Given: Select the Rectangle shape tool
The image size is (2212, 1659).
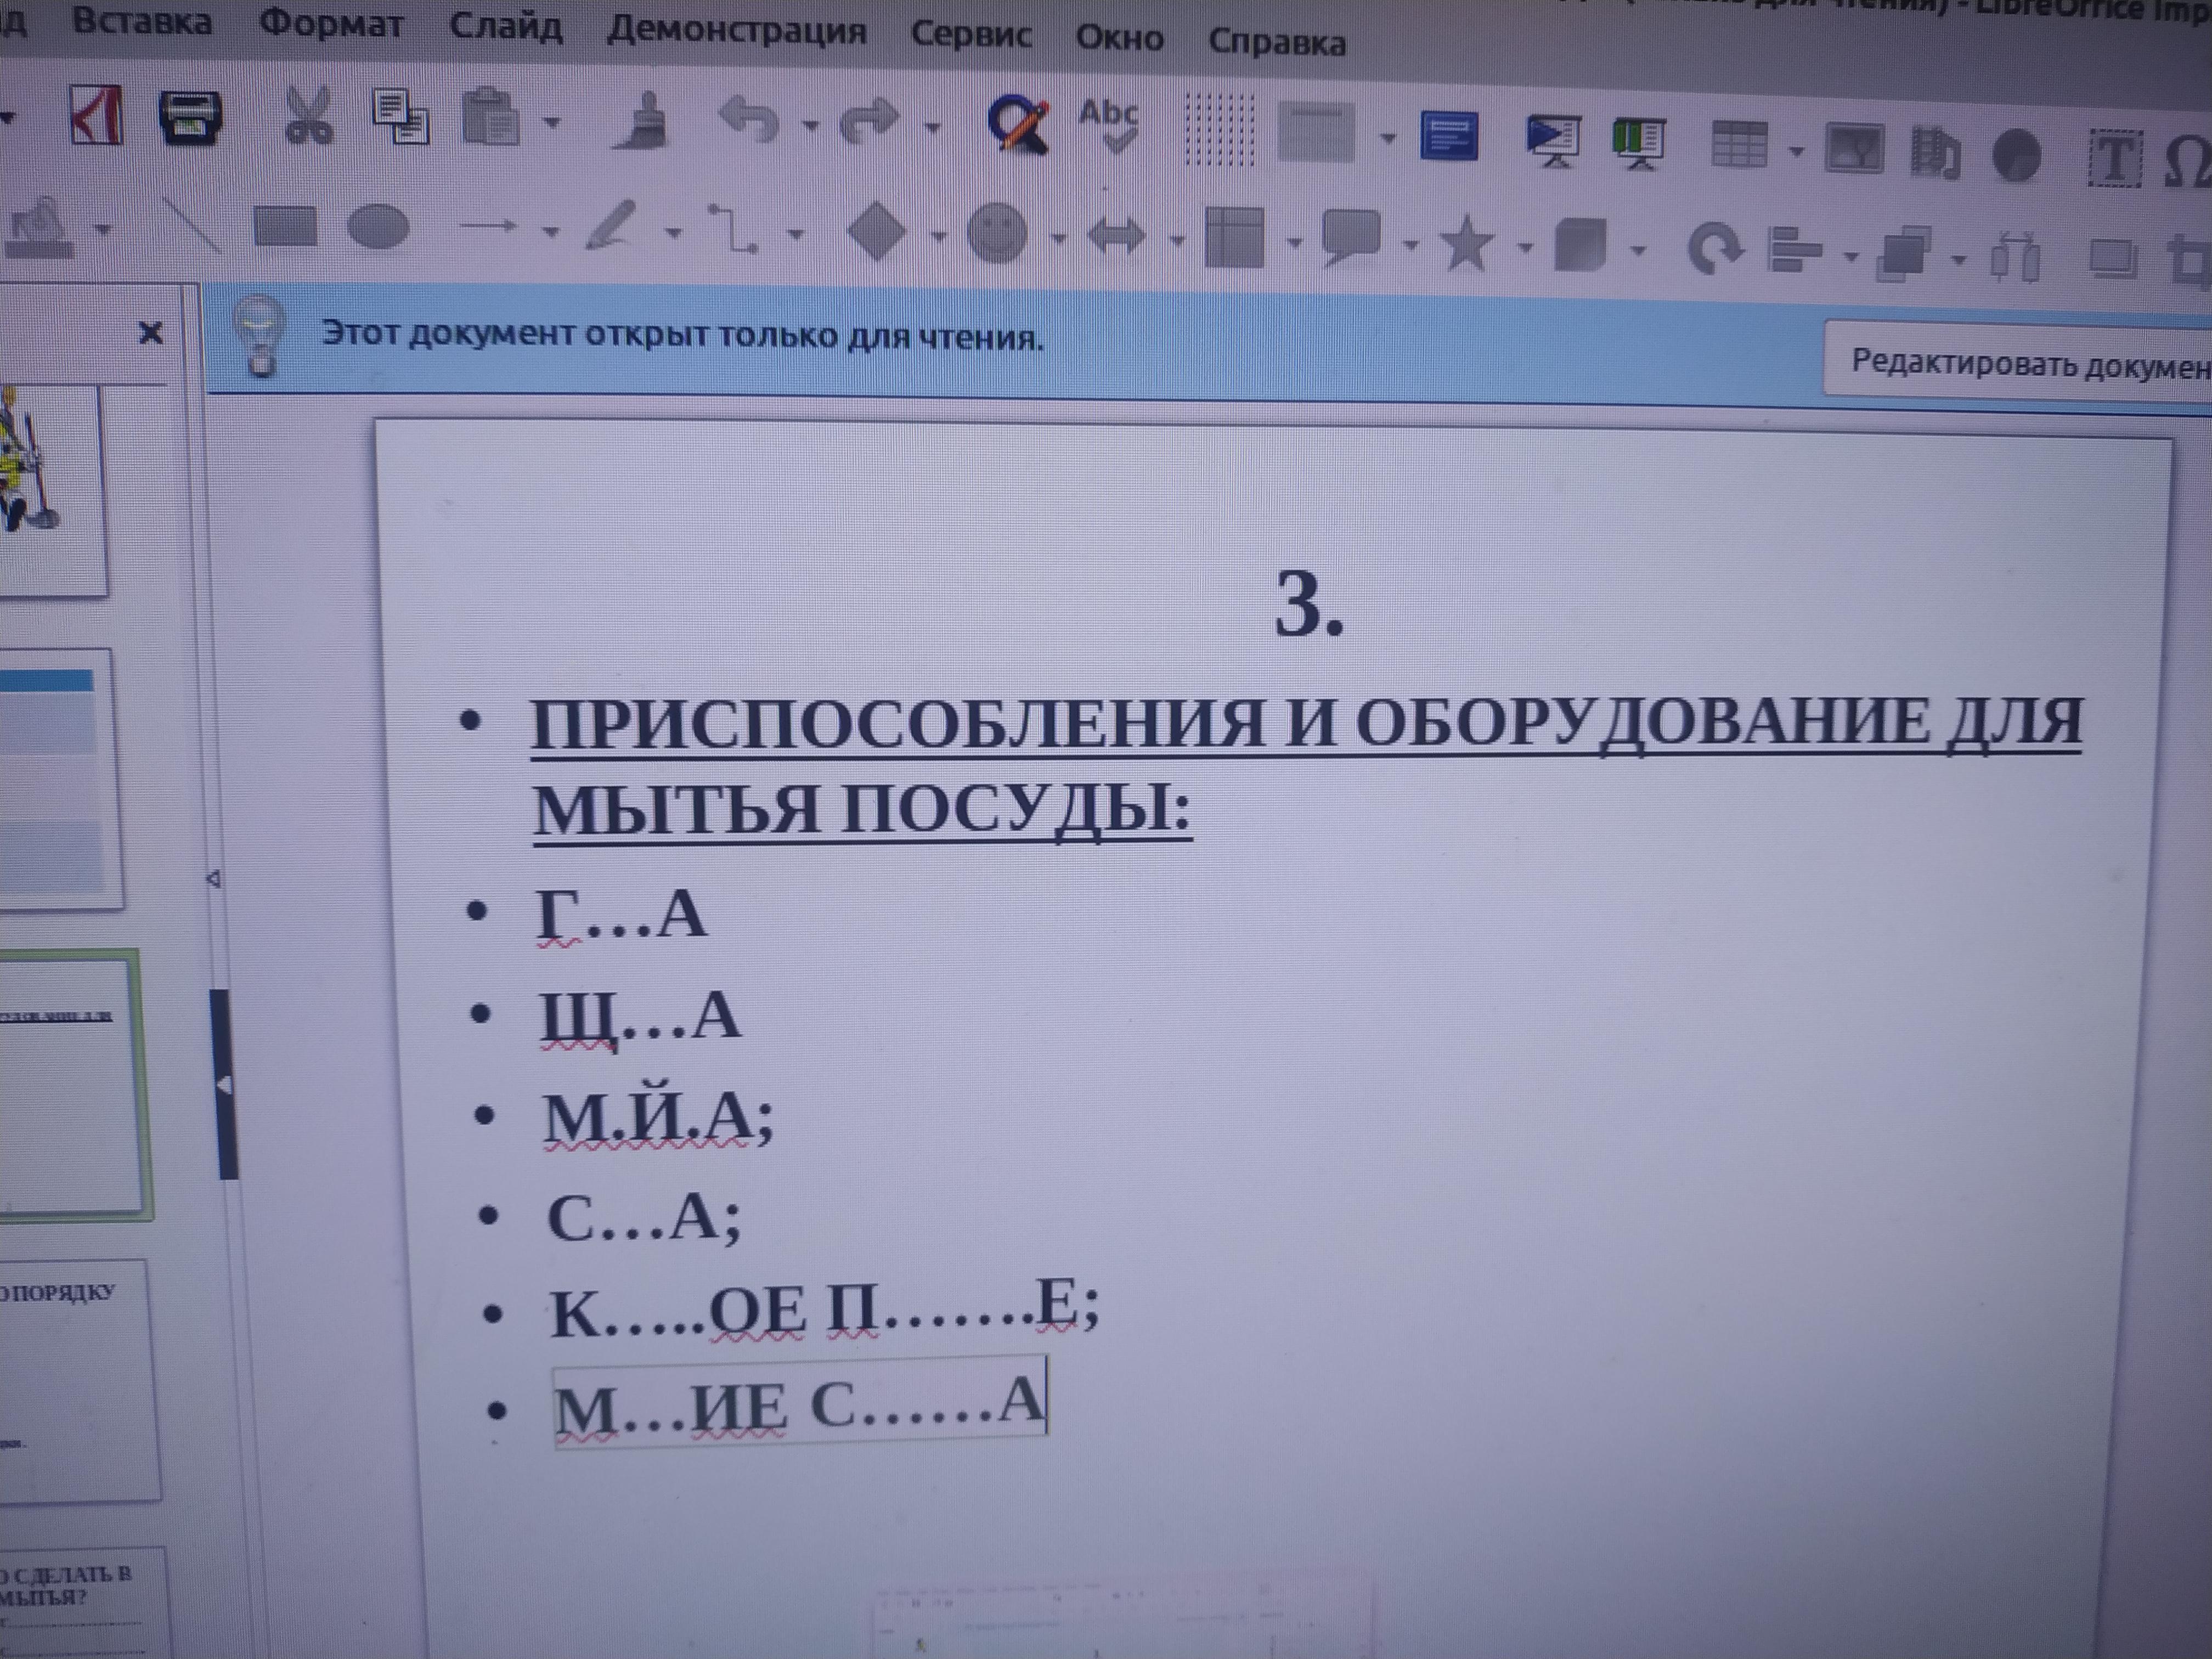Looking at the screenshot, I should pos(284,226).
